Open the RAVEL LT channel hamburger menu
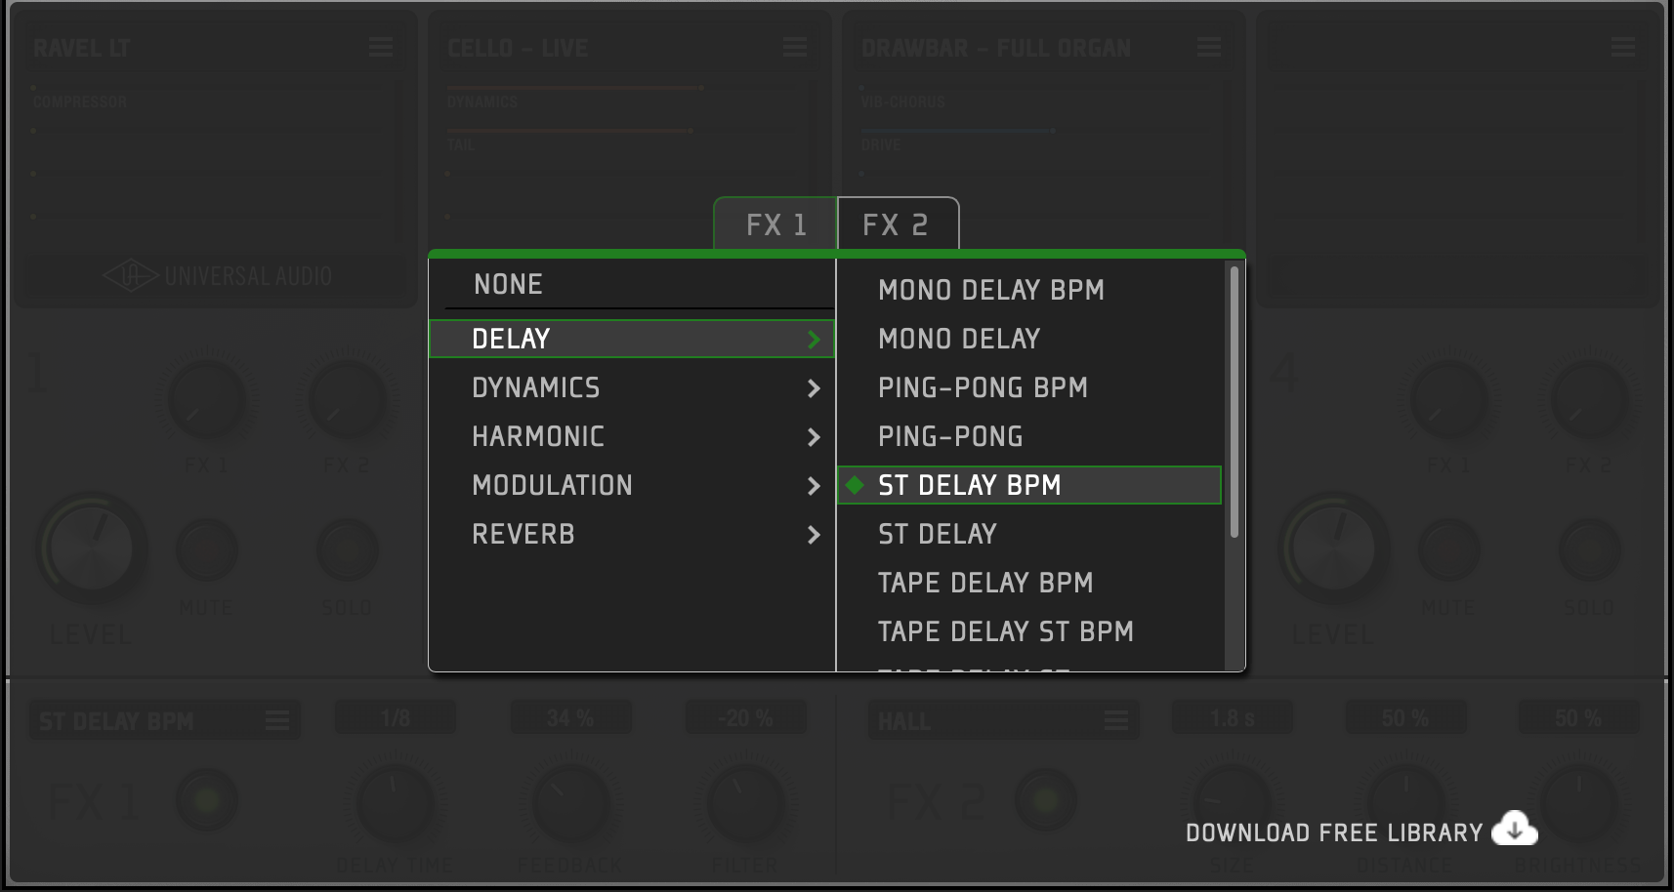 (x=381, y=47)
